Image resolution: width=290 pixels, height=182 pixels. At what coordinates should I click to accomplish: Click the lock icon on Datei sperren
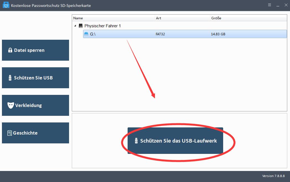(10, 50)
